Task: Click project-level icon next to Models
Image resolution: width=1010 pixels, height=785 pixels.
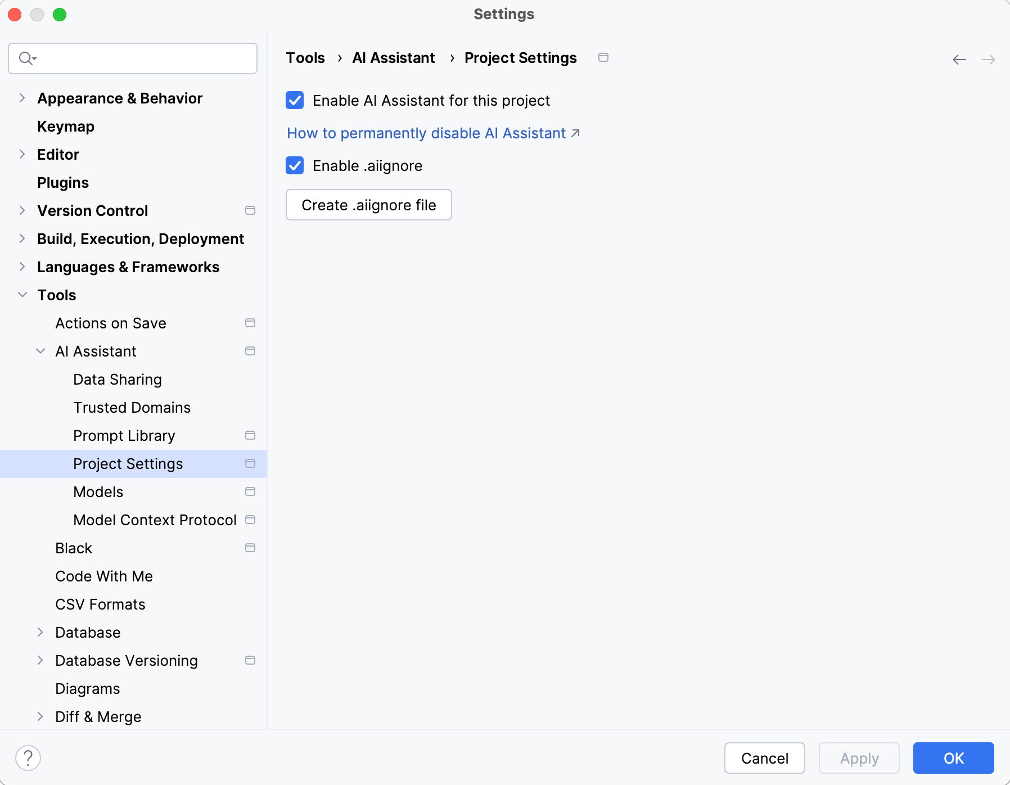Action: [250, 492]
